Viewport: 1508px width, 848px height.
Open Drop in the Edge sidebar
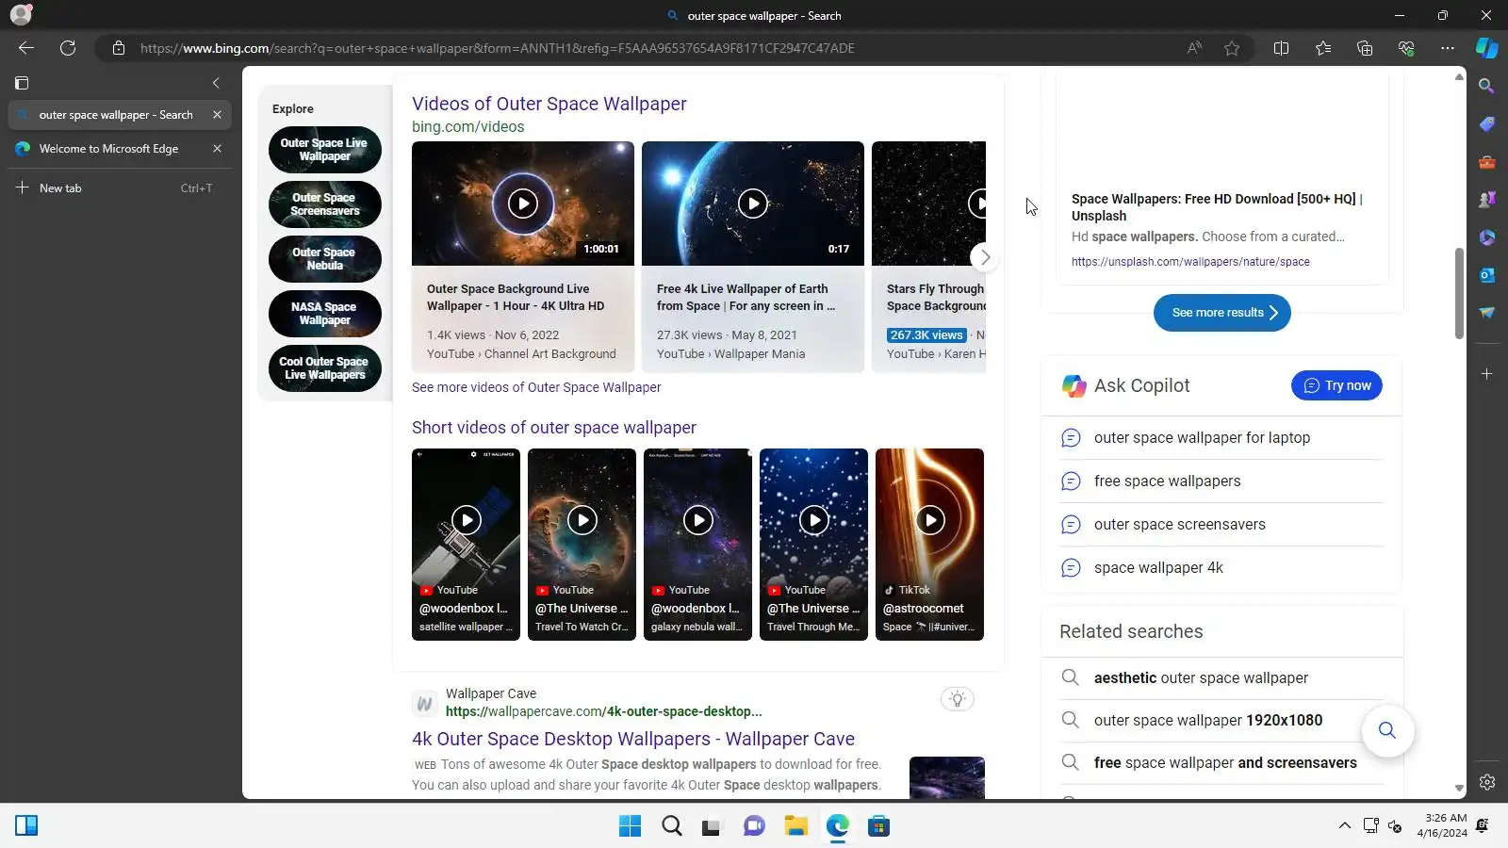(1487, 313)
